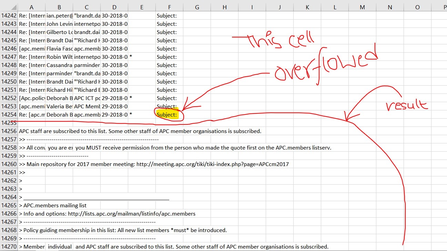Select the column A header
The image size is (447, 251).
31,7
